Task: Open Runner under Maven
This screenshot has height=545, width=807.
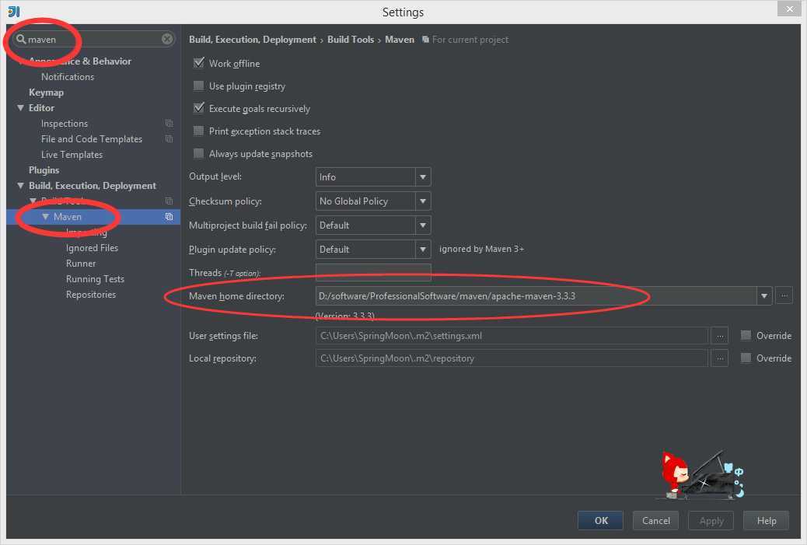Action: point(81,264)
